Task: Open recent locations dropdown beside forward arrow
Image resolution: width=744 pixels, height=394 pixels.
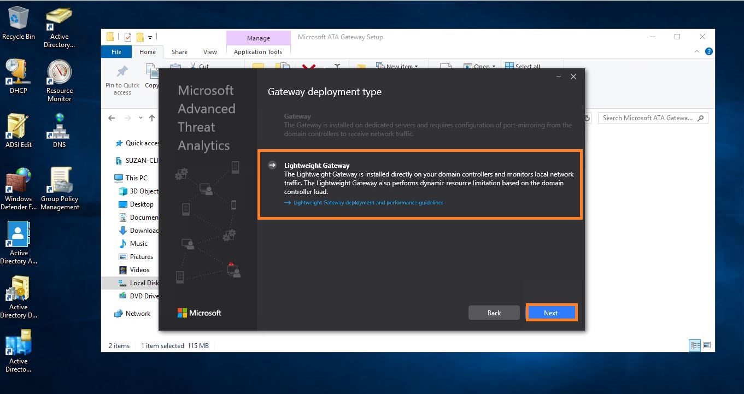Action: [x=140, y=118]
